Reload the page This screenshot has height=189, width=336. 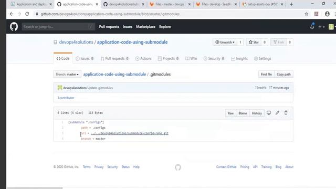click(27, 14)
